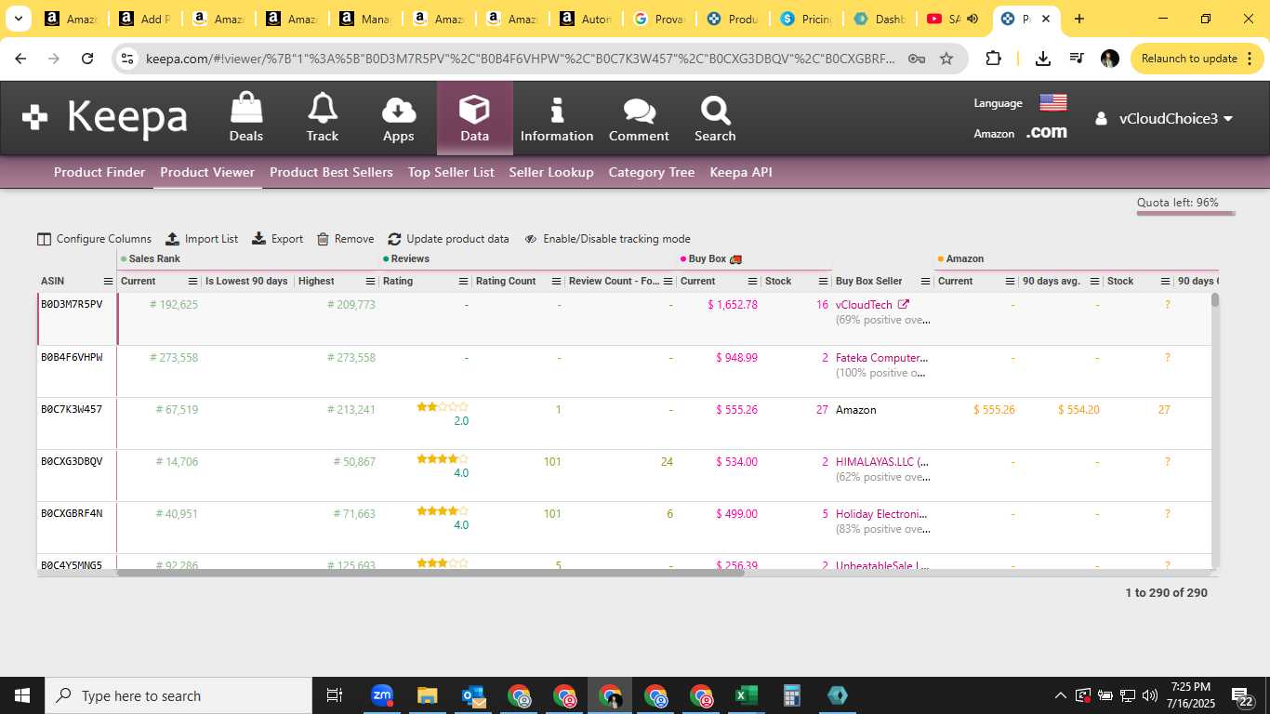This screenshot has height=714, width=1270.
Task: Open HIMALAYAS.LLC seller link
Action: pos(882,462)
